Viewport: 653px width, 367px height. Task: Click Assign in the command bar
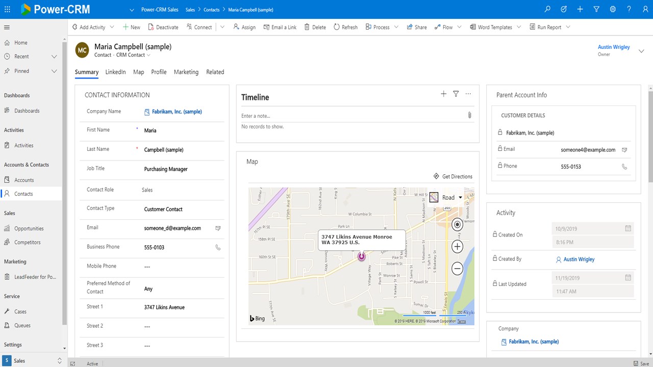(x=244, y=27)
